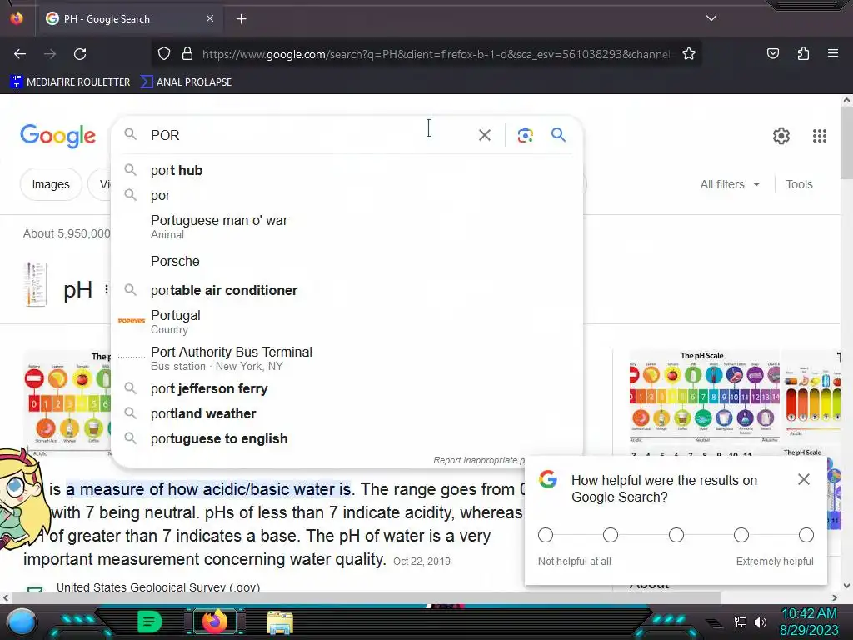Choose 'Portuguese man o' war' suggestion
The image size is (853, 640).
coord(347,227)
